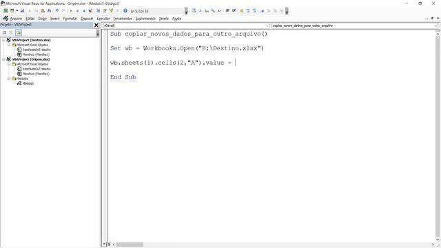The width and height of the screenshot is (441, 248).
Task: Collapse VBAProject (Origem.xlsx) node
Action: click(x=3, y=59)
